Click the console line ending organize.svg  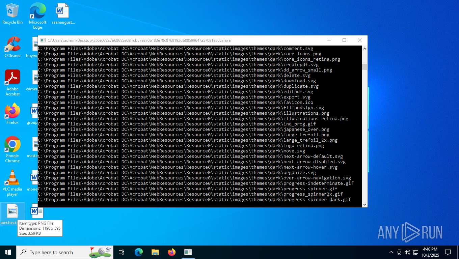click(177, 173)
